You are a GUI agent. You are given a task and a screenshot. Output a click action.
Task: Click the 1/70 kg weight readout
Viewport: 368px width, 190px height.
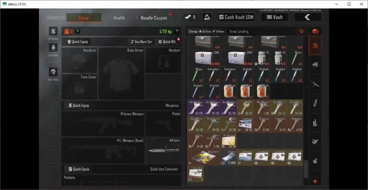pos(166,31)
